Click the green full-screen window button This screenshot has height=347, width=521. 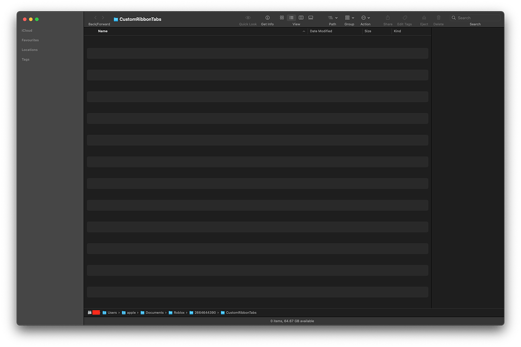pos(37,19)
